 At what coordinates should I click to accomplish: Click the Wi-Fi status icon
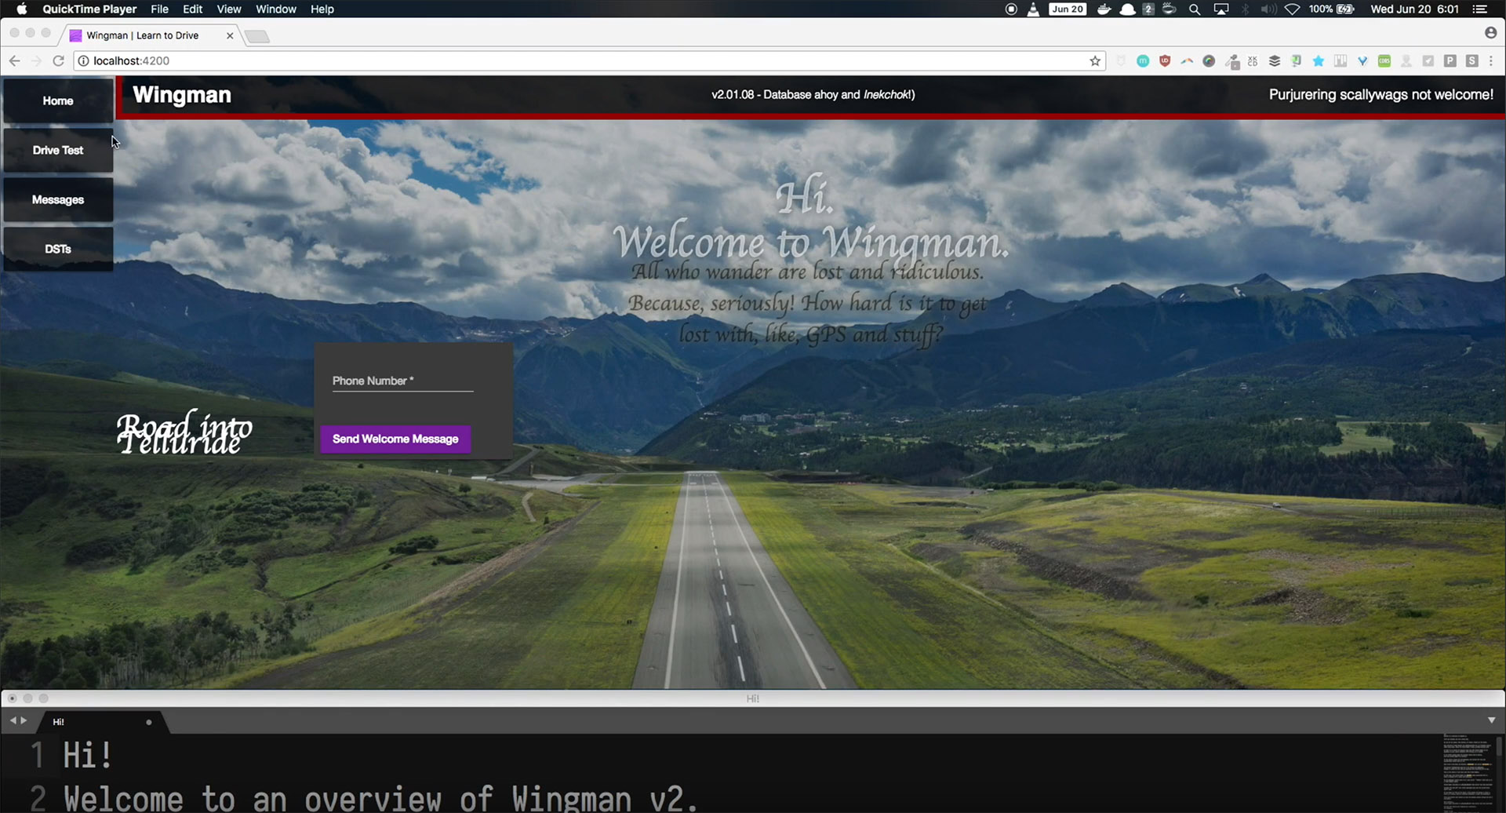click(1292, 9)
